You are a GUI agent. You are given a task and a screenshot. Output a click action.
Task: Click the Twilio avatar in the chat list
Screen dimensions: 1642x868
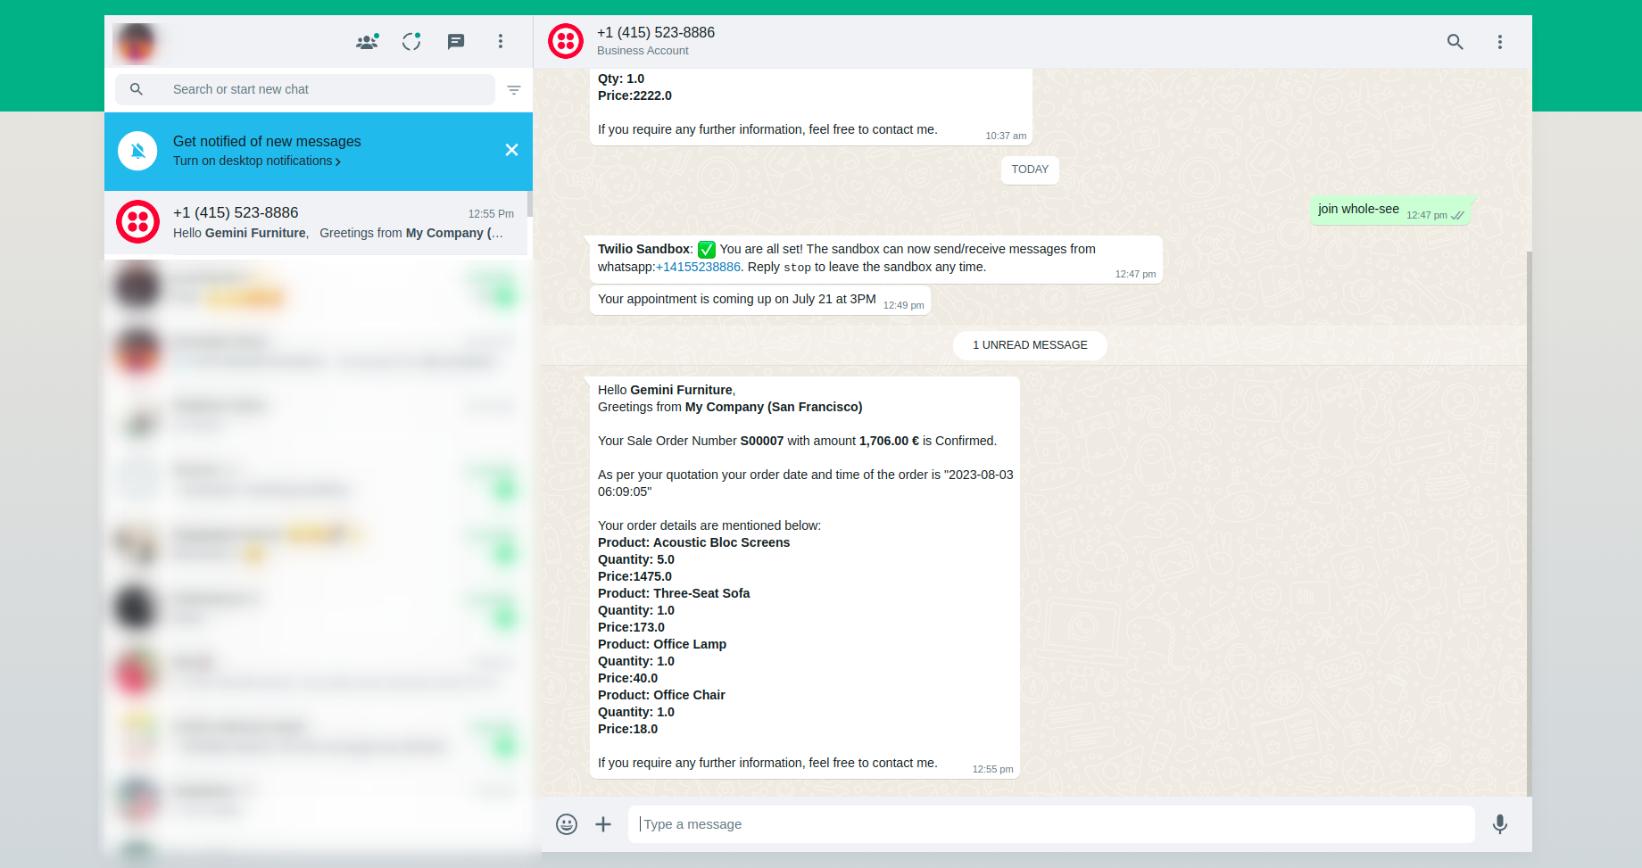[137, 222]
